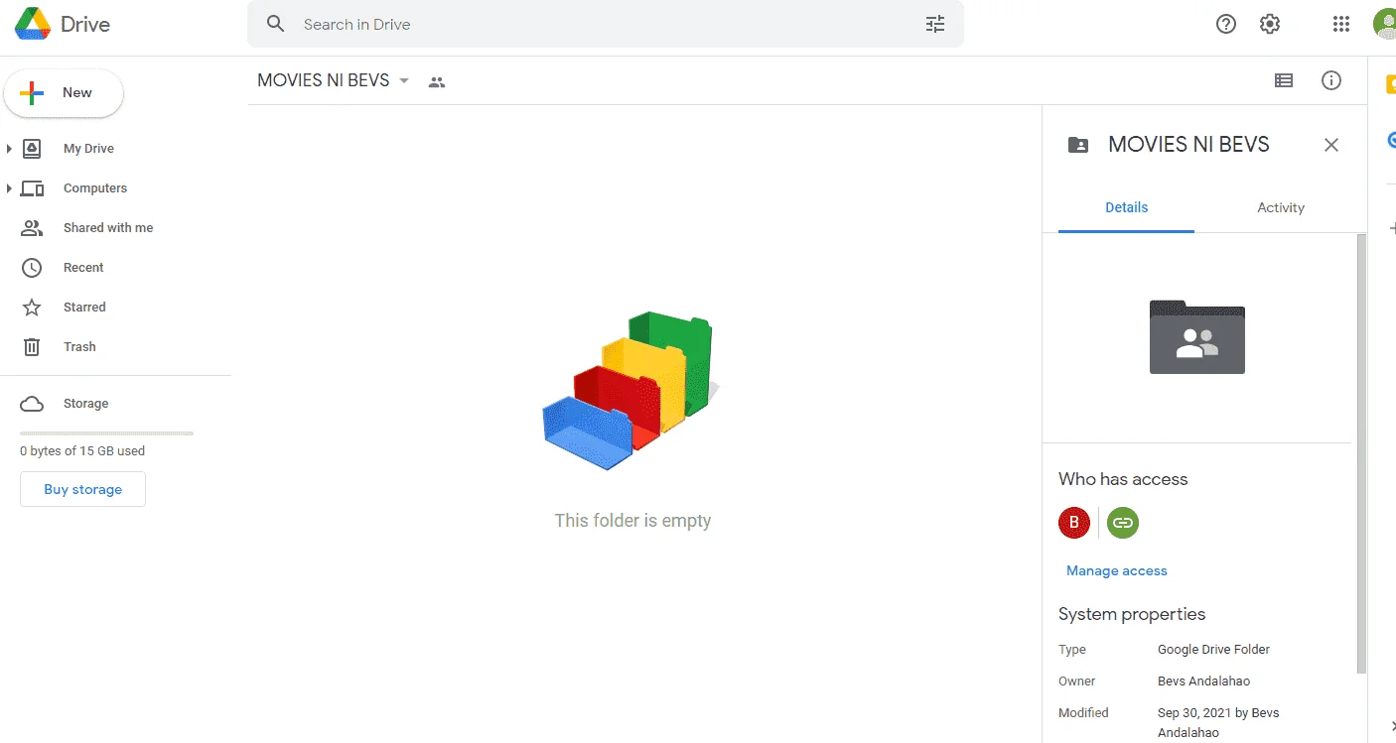Click the add-ons plus icon in side panel
This screenshot has width=1396, height=743.
[1392, 228]
